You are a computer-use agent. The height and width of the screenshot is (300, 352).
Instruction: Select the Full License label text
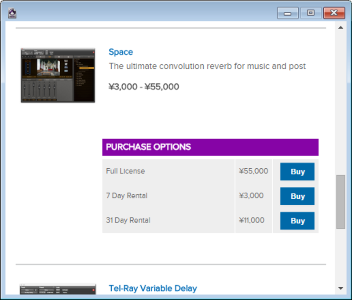click(125, 171)
